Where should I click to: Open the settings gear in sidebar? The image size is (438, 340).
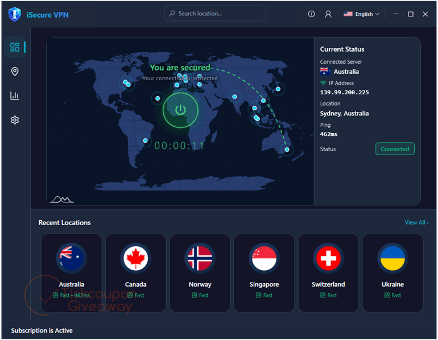pyautogui.click(x=15, y=120)
